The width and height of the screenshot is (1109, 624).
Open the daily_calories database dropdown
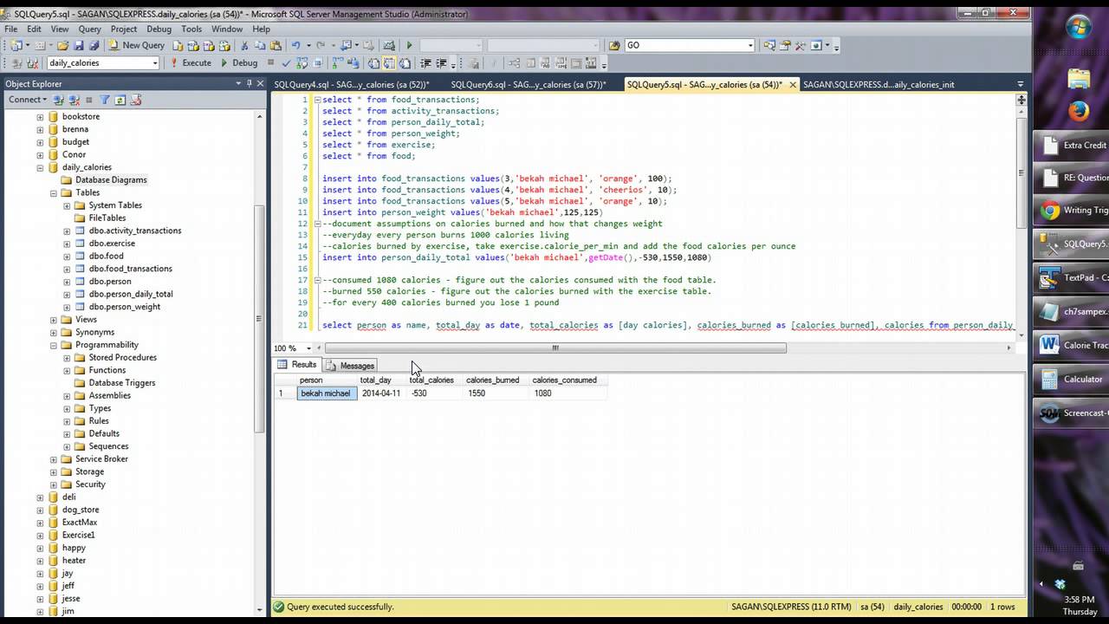tap(155, 63)
